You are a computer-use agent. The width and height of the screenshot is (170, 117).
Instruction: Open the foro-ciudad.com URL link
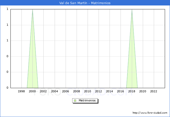point(150,113)
